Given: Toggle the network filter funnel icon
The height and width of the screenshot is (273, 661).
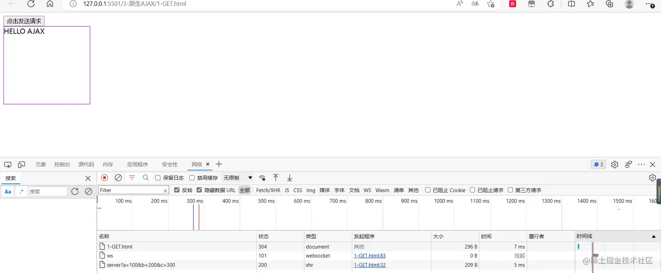Looking at the screenshot, I should (x=132, y=178).
